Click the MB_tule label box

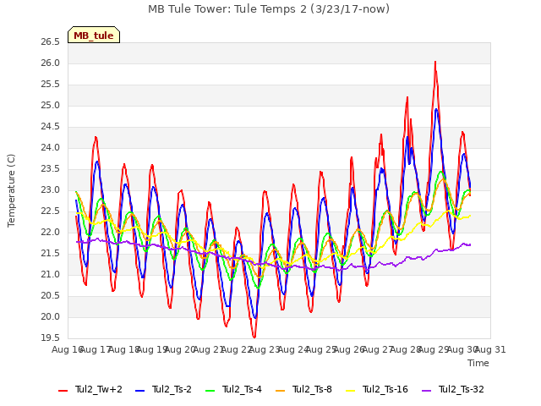click(94, 35)
